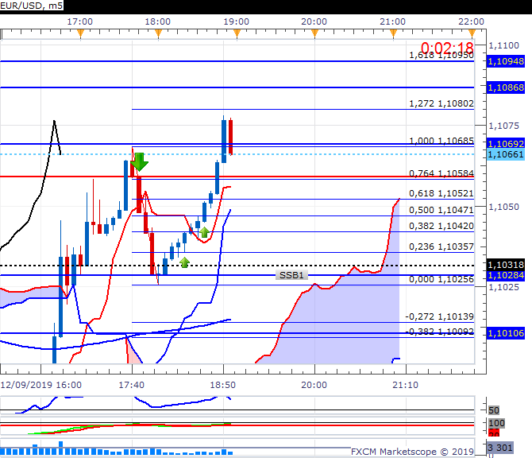Click the orange marker under 21:00
Screen dimensions: 532x458
pyautogui.click(x=393, y=33)
